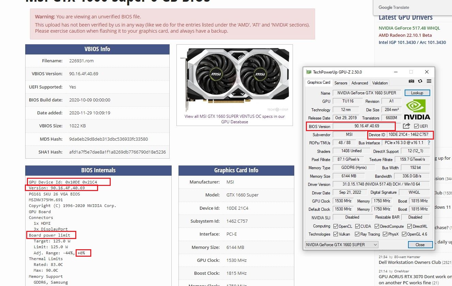Screen dimensions: 452x286
Task: Toggle the Ray Tracing checkbox
Action: click(x=357, y=234)
